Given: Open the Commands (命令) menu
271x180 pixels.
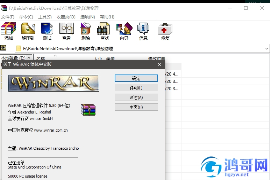Looking at the screenshot, I should (x=26, y=17).
